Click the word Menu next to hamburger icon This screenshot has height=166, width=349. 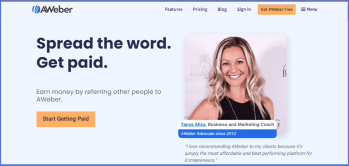pos(312,9)
